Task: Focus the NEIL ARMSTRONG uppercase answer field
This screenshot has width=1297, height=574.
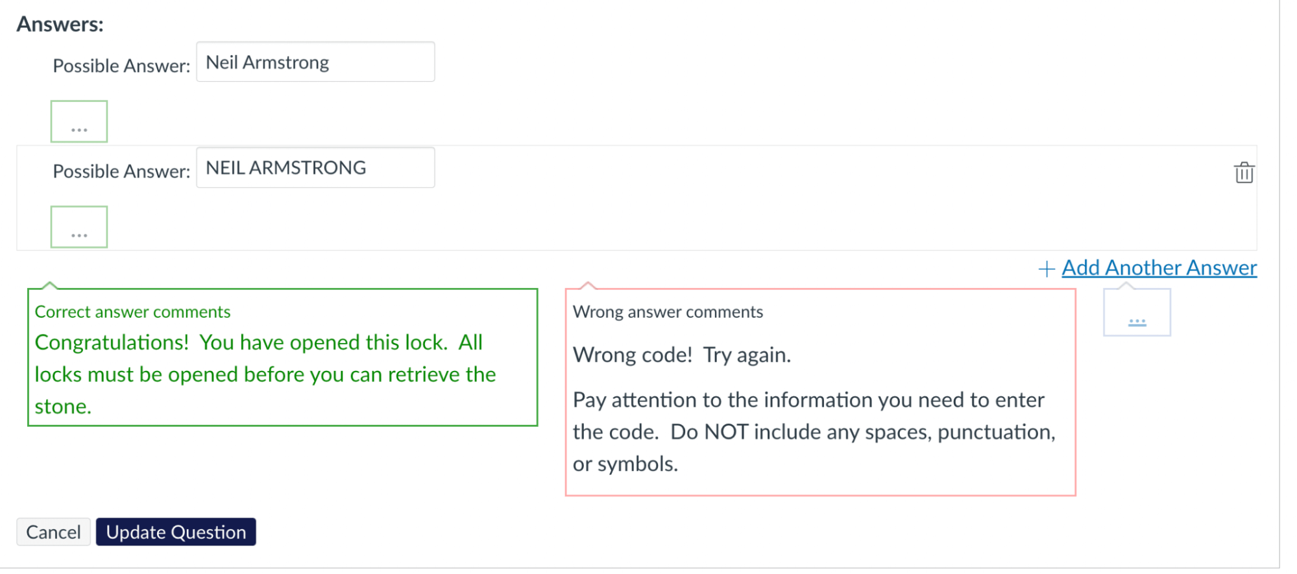Action: pyautogui.click(x=315, y=168)
